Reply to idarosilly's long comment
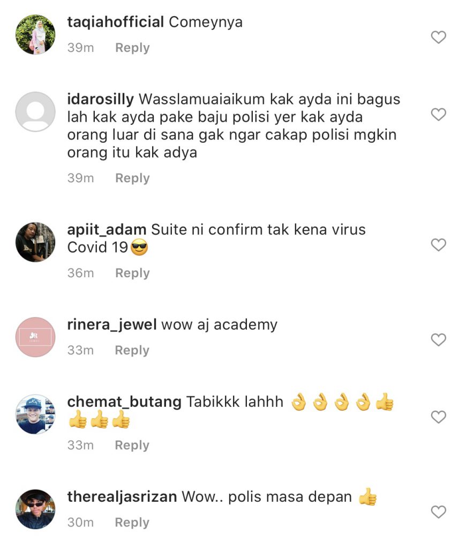Screen dimensions: 474x549 [x=132, y=178]
